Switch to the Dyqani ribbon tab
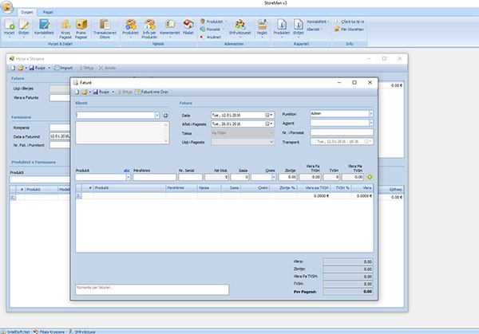This screenshot has height=334, width=479. pos(27,12)
